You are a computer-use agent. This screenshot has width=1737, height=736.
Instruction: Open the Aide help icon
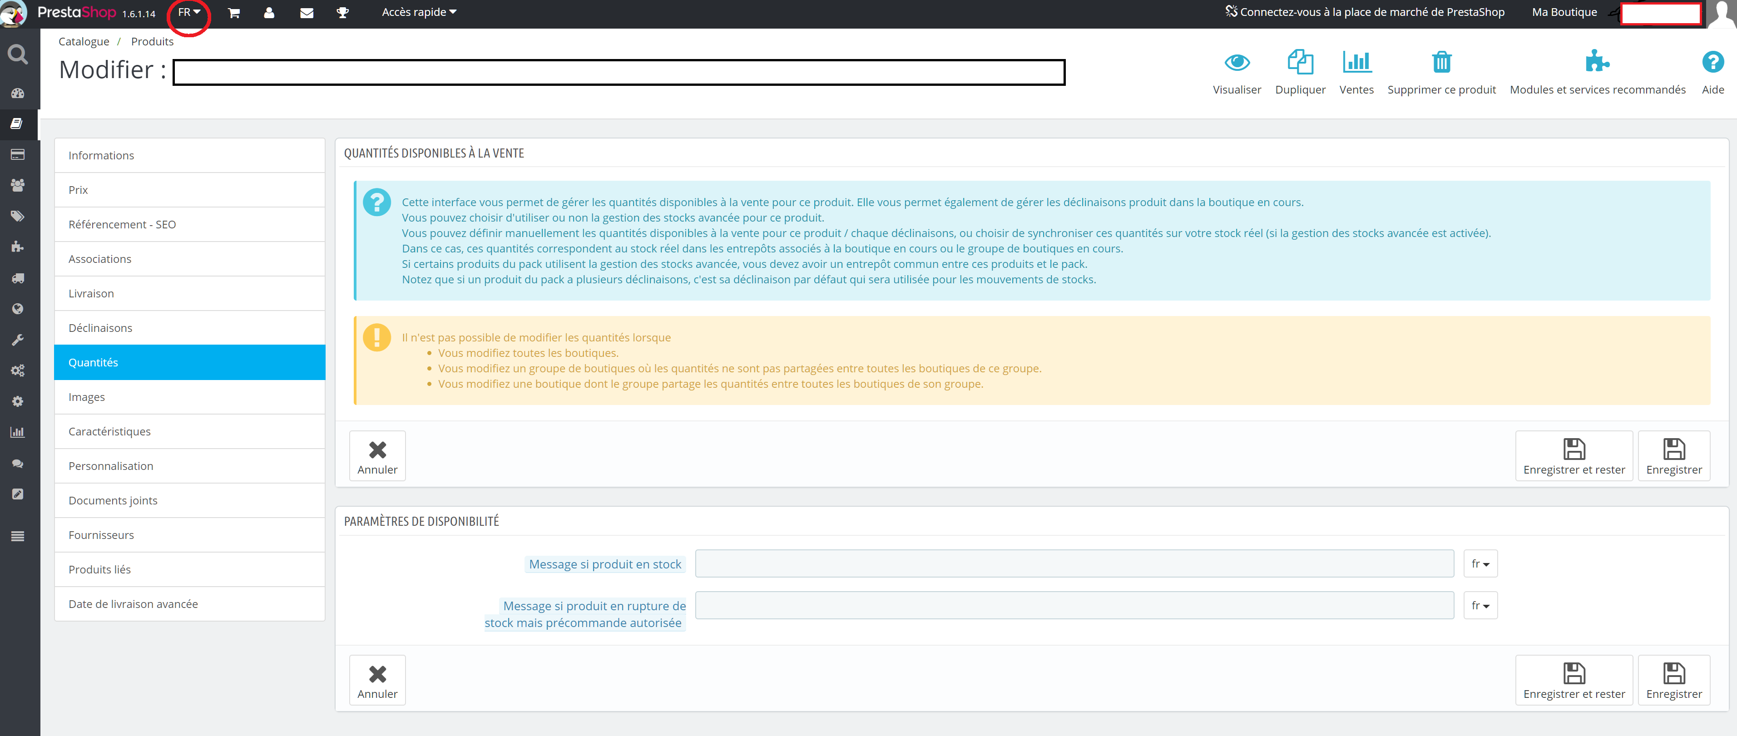pos(1713,72)
